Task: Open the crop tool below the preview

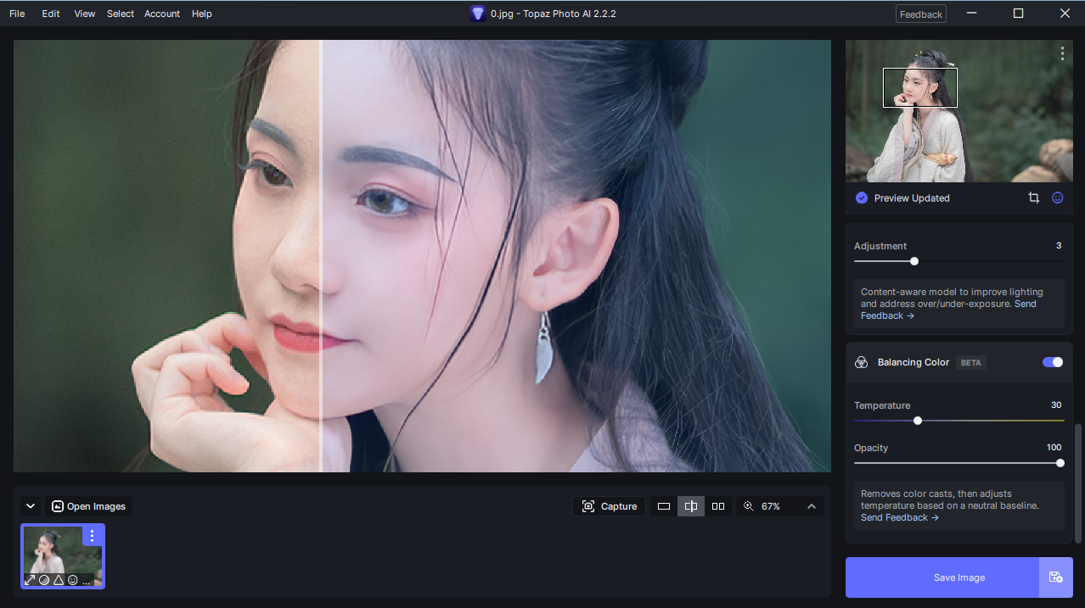Action: pos(1033,198)
